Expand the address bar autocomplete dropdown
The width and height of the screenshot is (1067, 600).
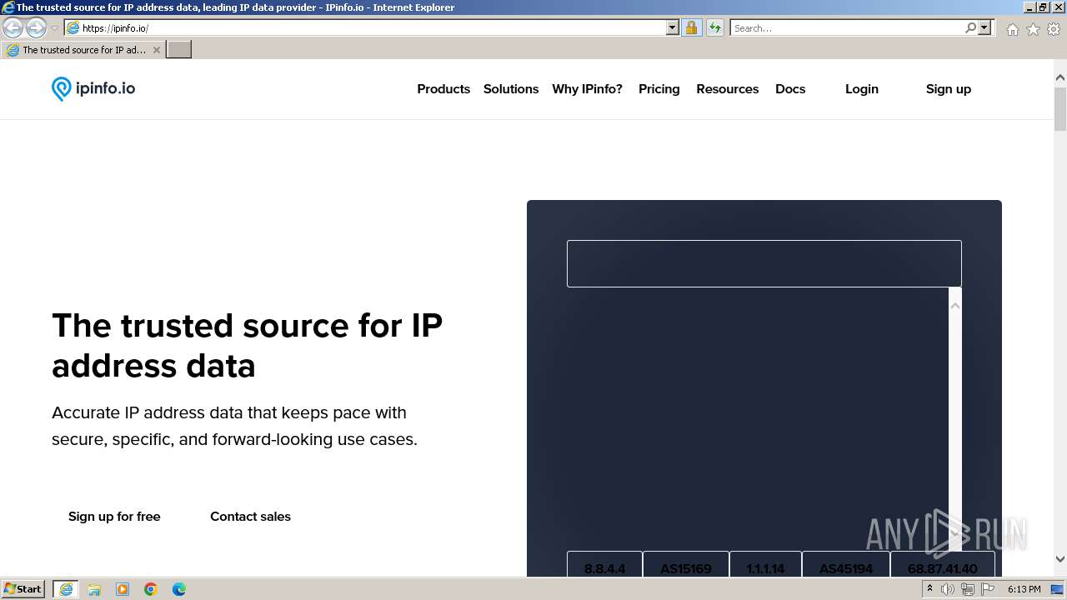coord(672,27)
